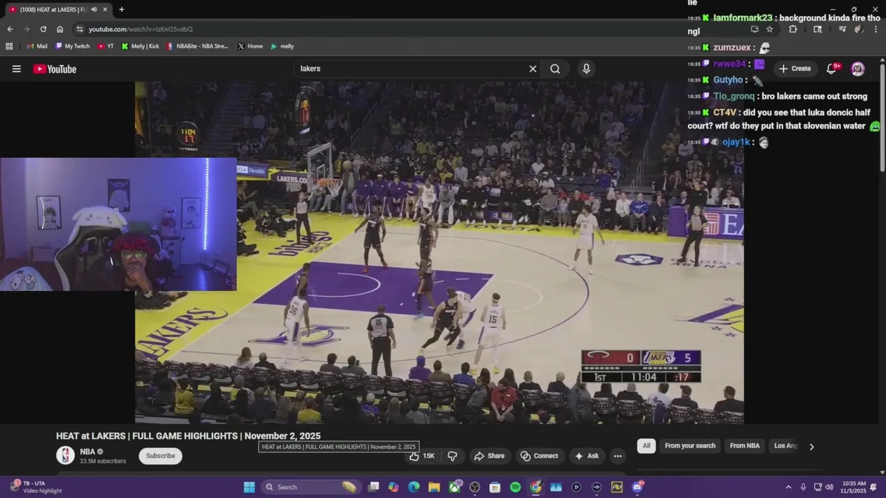Click the taskbar volume speaker icon
Screen dimensions: 886x498
pyautogui.click(x=829, y=487)
